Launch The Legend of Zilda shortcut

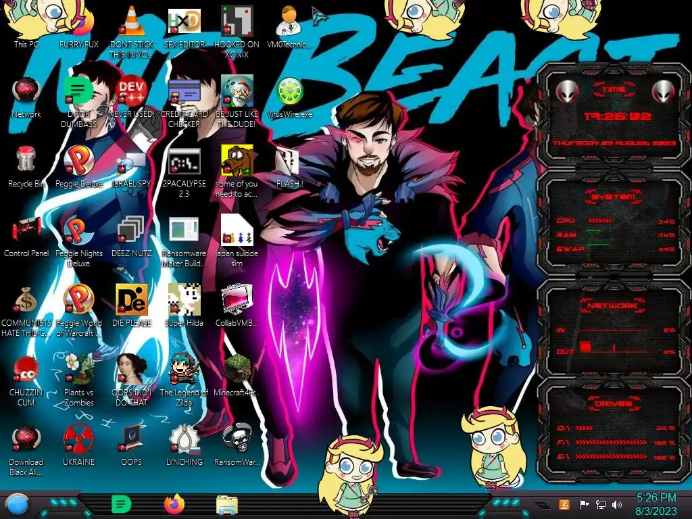(184, 380)
